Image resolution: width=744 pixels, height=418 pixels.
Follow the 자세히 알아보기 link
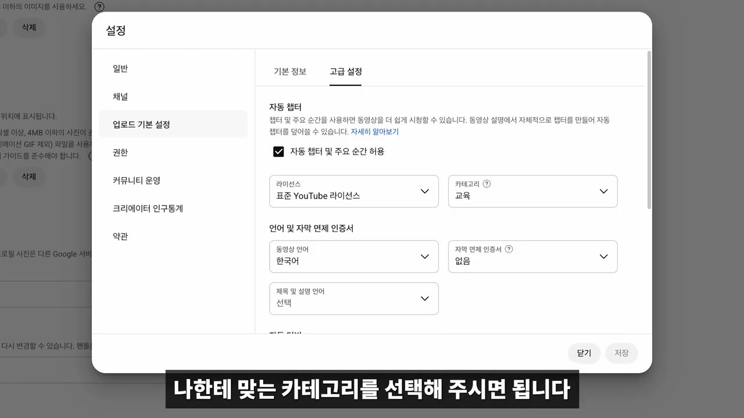[375, 132]
